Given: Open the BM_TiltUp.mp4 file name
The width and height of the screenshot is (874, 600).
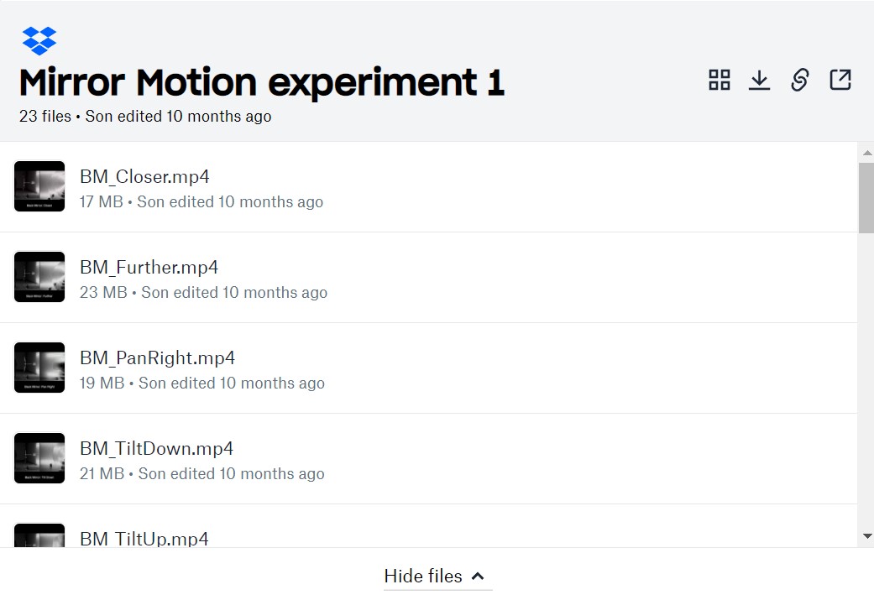Looking at the screenshot, I should [144, 538].
